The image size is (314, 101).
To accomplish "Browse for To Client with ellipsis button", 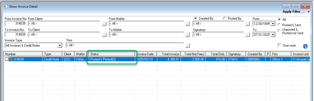I will tap(104, 35).
